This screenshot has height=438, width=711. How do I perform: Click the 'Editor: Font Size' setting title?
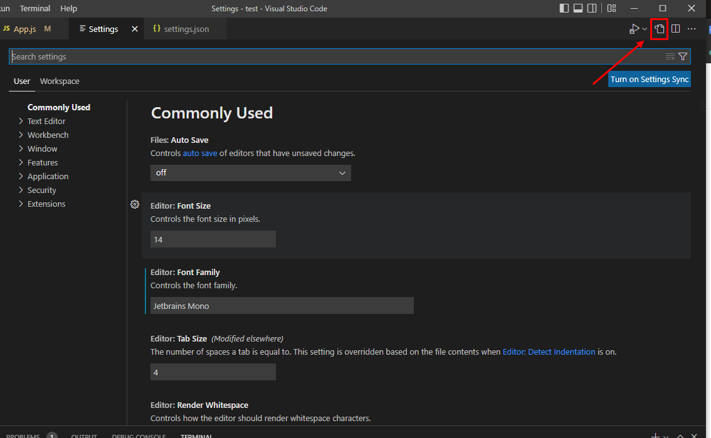181,206
